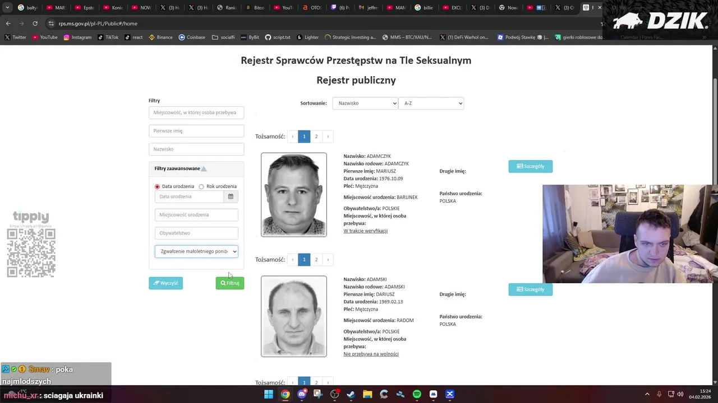Open the Twitter bookmark
The height and width of the screenshot is (403, 718).
coord(16,38)
